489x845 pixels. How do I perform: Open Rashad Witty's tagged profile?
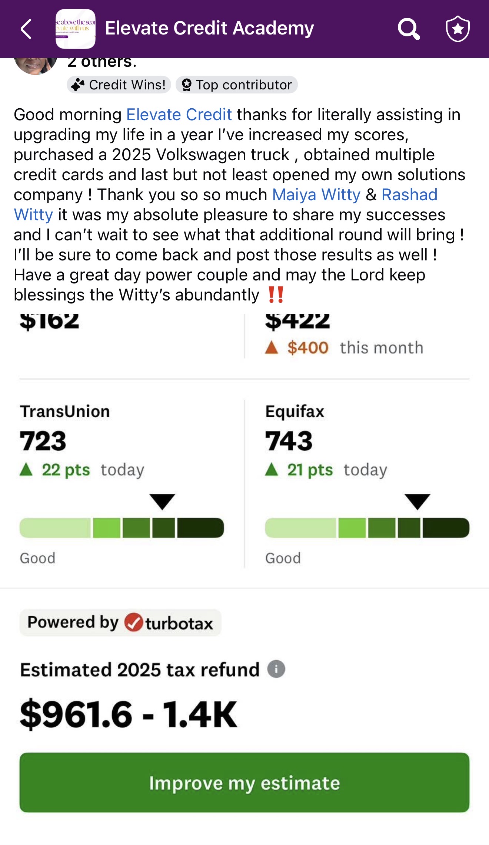[409, 195]
